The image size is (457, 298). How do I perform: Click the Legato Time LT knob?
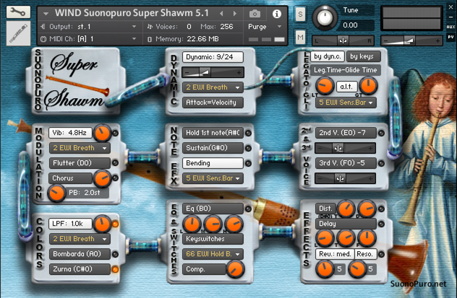click(324, 86)
